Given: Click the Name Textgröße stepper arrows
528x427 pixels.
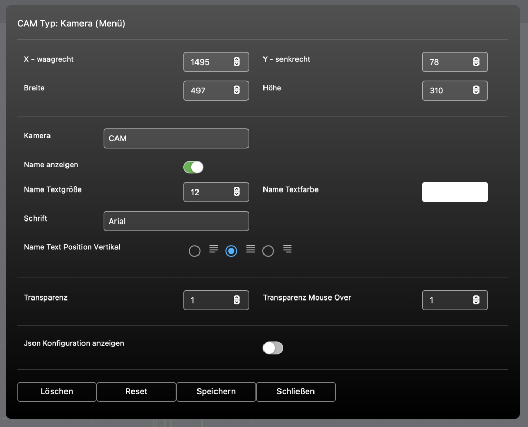Looking at the screenshot, I should [x=236, y=192].
